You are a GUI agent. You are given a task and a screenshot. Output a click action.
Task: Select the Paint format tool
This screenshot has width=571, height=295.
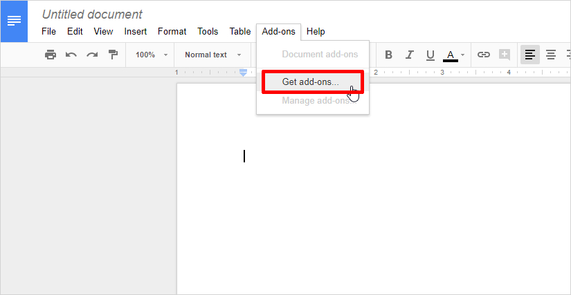tap(113, 55)
